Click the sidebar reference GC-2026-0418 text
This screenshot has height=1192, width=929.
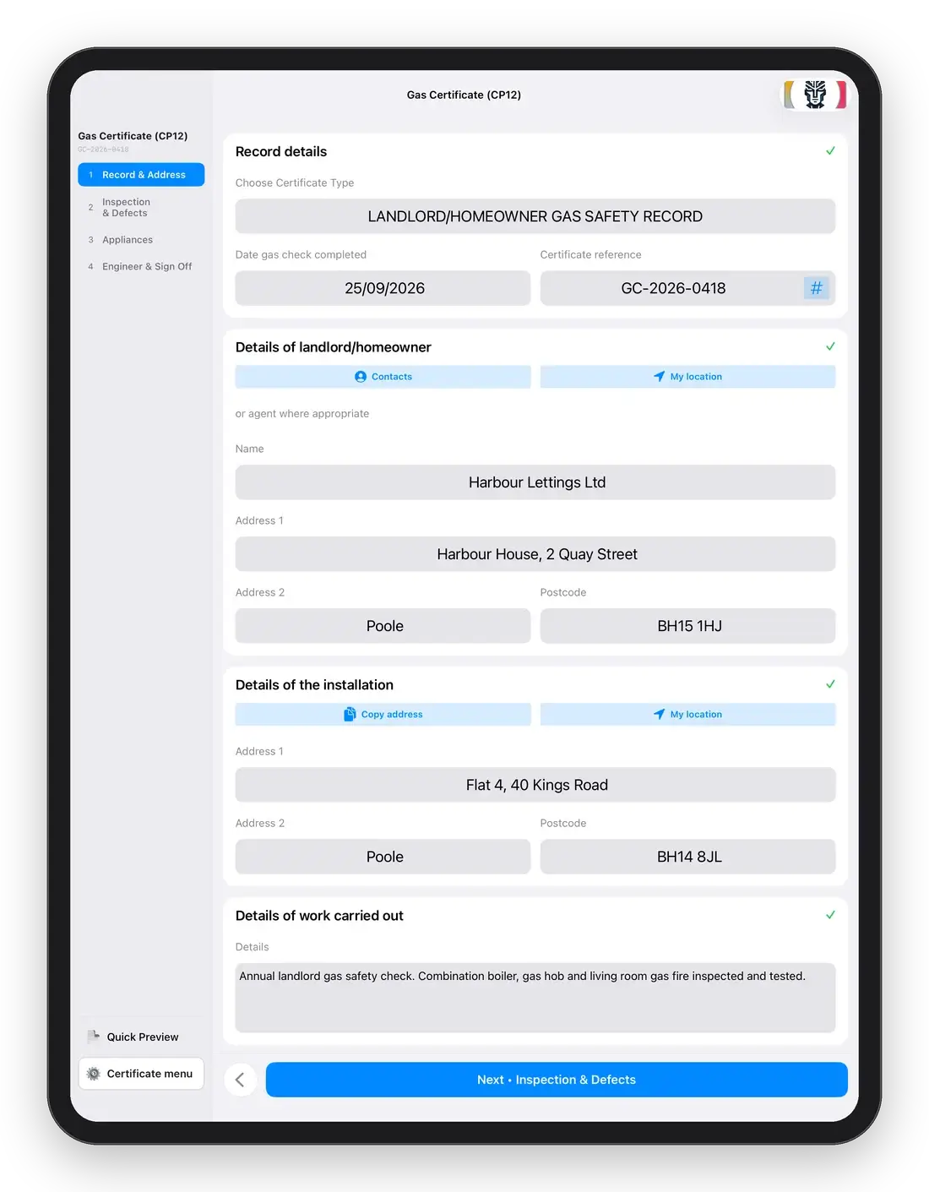[103, 150]
